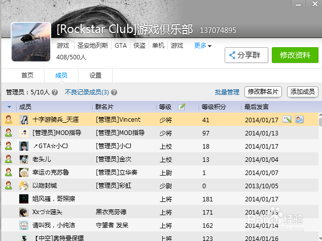Open avatar of 幸运の克苏鲁
The width and height of the screenshot is (322, 241).
tap(24, 173)
